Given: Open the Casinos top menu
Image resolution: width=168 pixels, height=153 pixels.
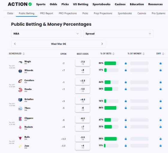Looking at the screenshot, I should (x=120, y=4).
